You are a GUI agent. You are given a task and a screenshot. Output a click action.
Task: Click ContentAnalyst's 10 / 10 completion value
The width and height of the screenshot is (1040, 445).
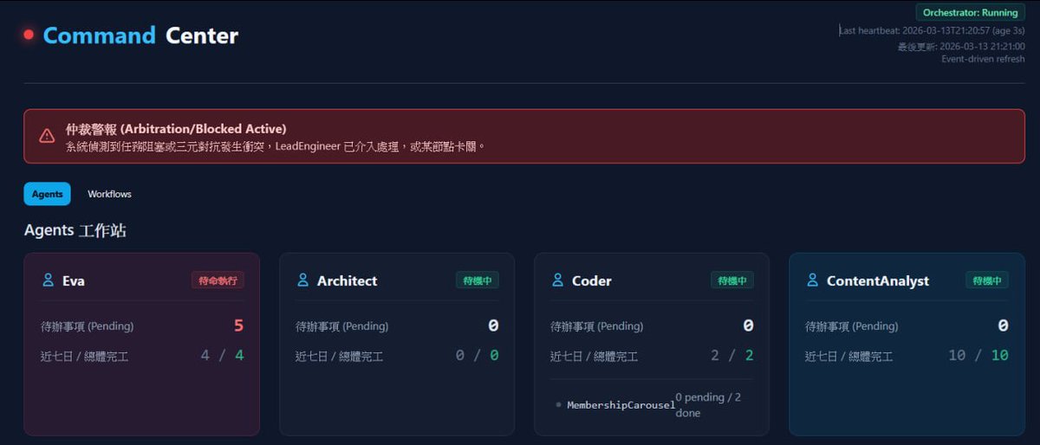[x=978, y=355]
